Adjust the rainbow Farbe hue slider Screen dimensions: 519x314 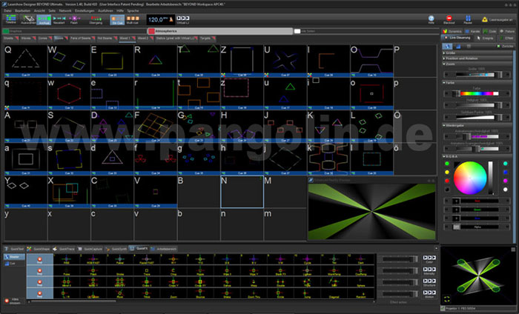click(x=477, y=94)
